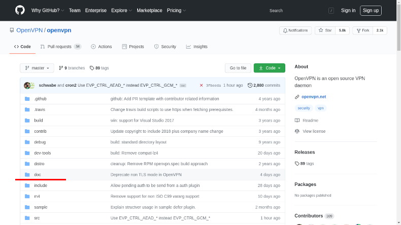Click the security topic tag
Viewport: 401px width, 225px height.
(x=304, y=108)
